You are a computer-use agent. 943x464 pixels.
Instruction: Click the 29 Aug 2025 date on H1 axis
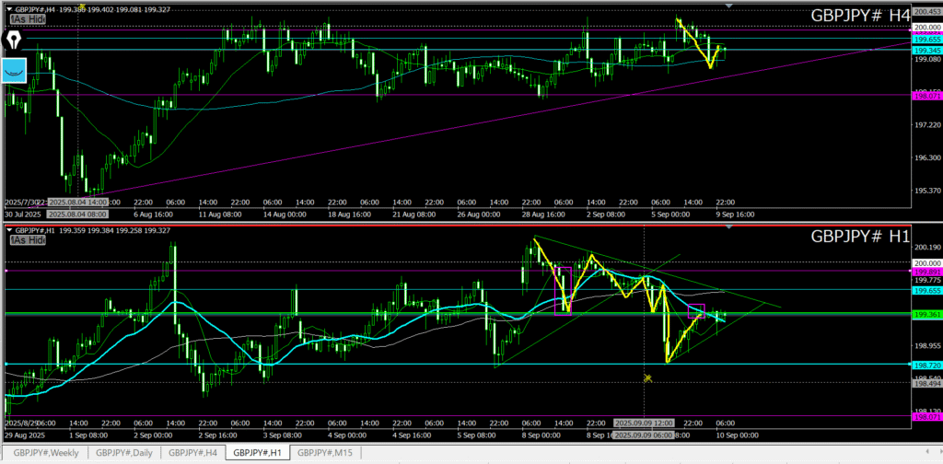[24, 435]
